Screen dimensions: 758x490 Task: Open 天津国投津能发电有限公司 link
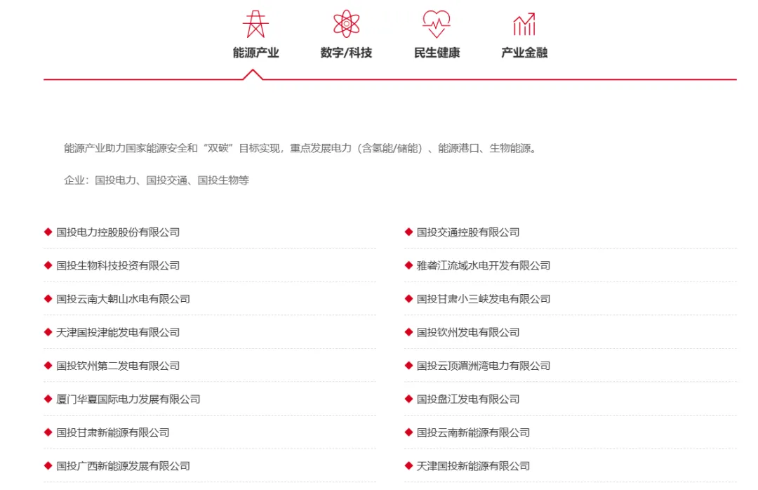coord(118,332)
